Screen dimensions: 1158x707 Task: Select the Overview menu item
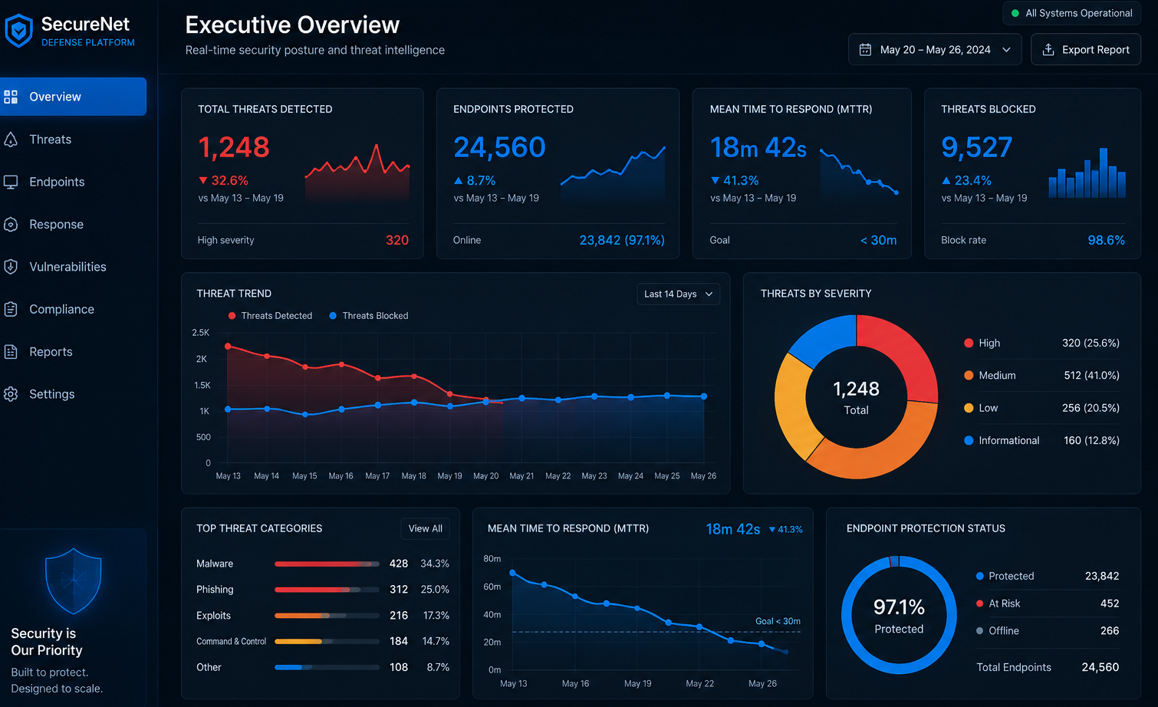pos(73,97)
